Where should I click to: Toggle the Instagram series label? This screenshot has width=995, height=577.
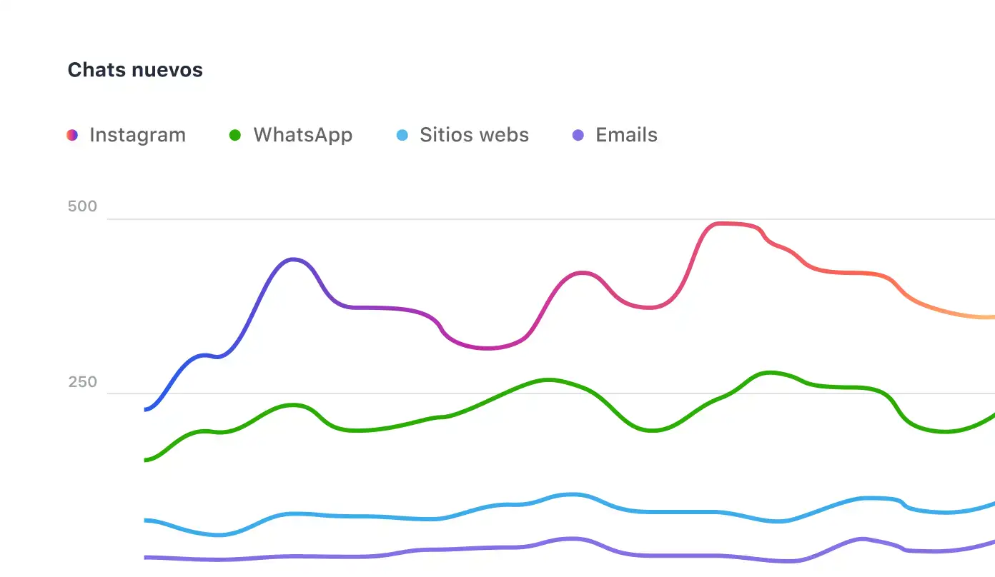[137, 135]
